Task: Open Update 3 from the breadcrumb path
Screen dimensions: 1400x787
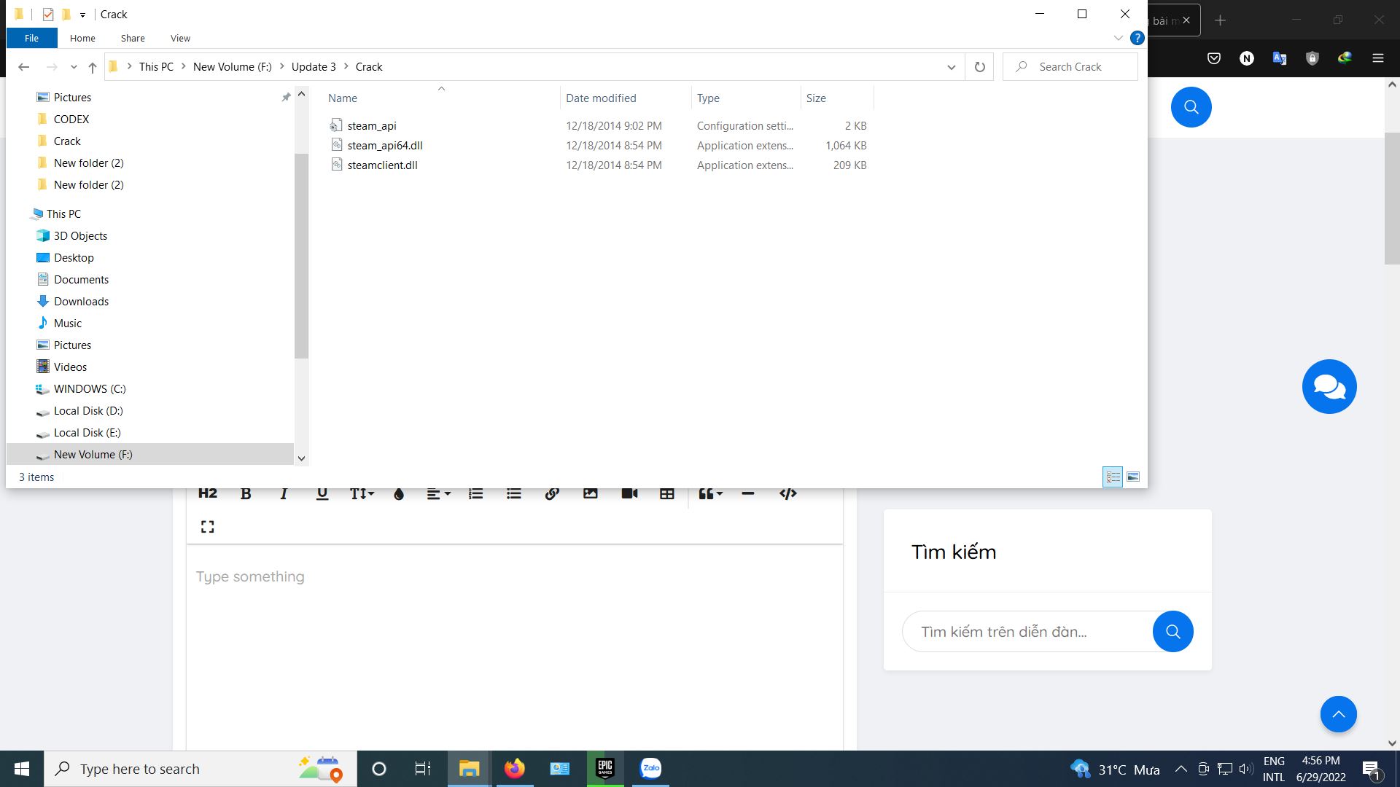Action: click(x=314, y=66)
